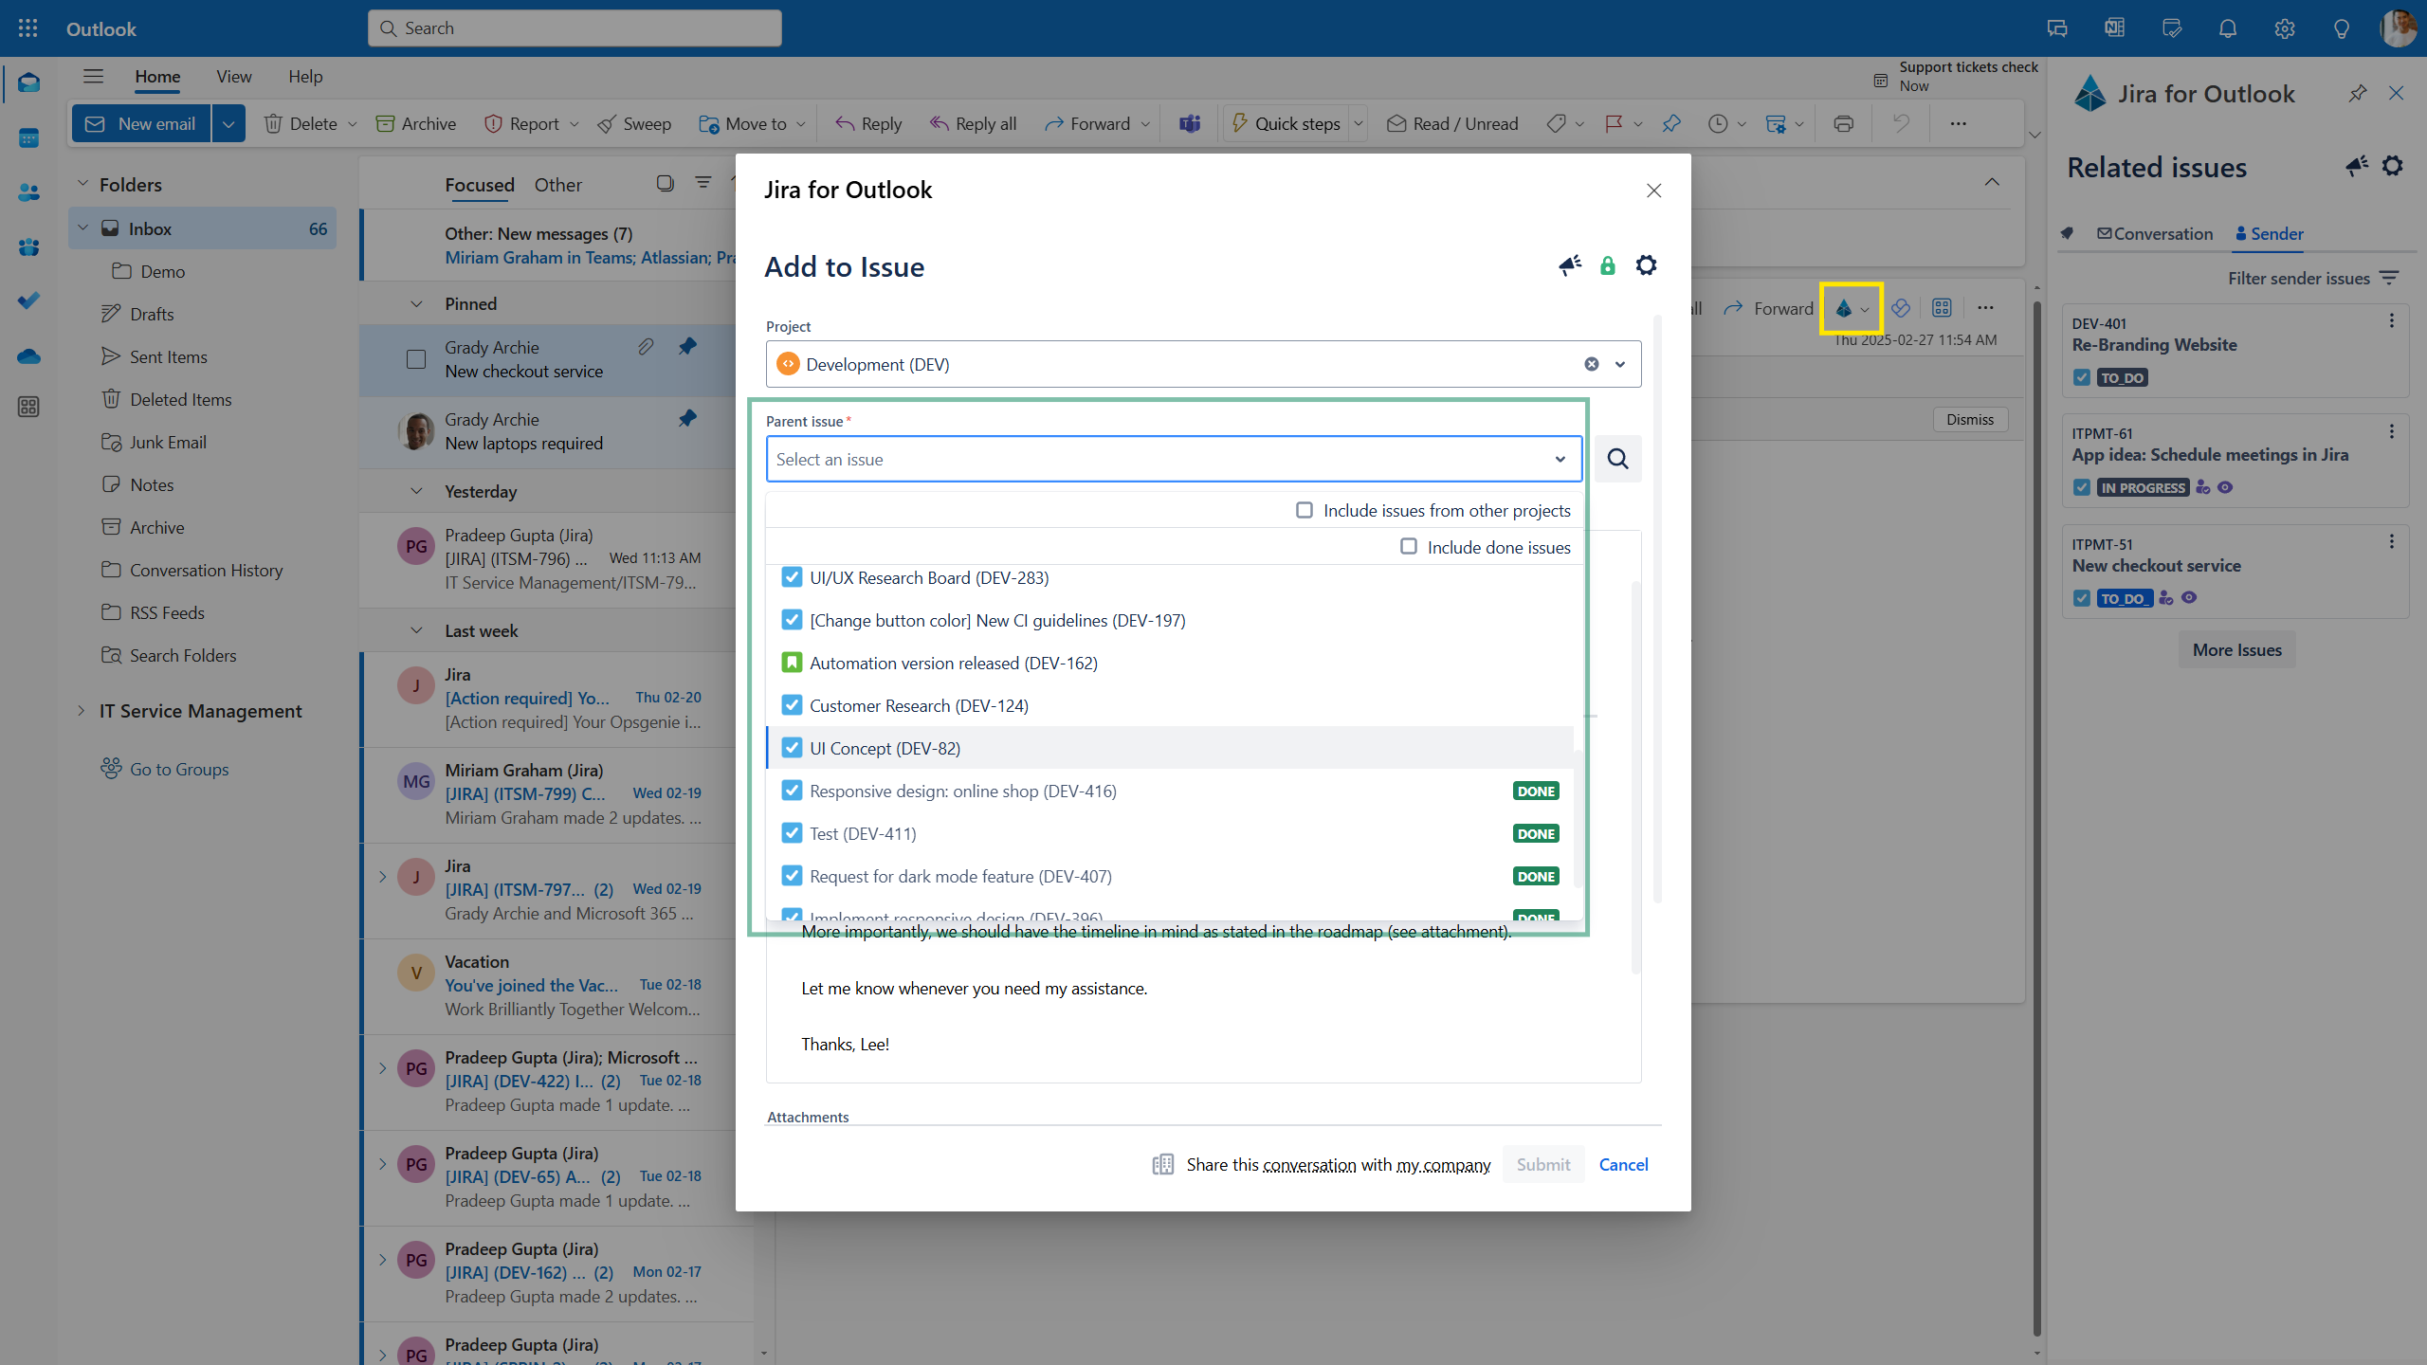Open the Jira add-in icon in message toolbar
Image resolution: width=2427 pixels, height=1365 pixels.
coord(1843,308)
